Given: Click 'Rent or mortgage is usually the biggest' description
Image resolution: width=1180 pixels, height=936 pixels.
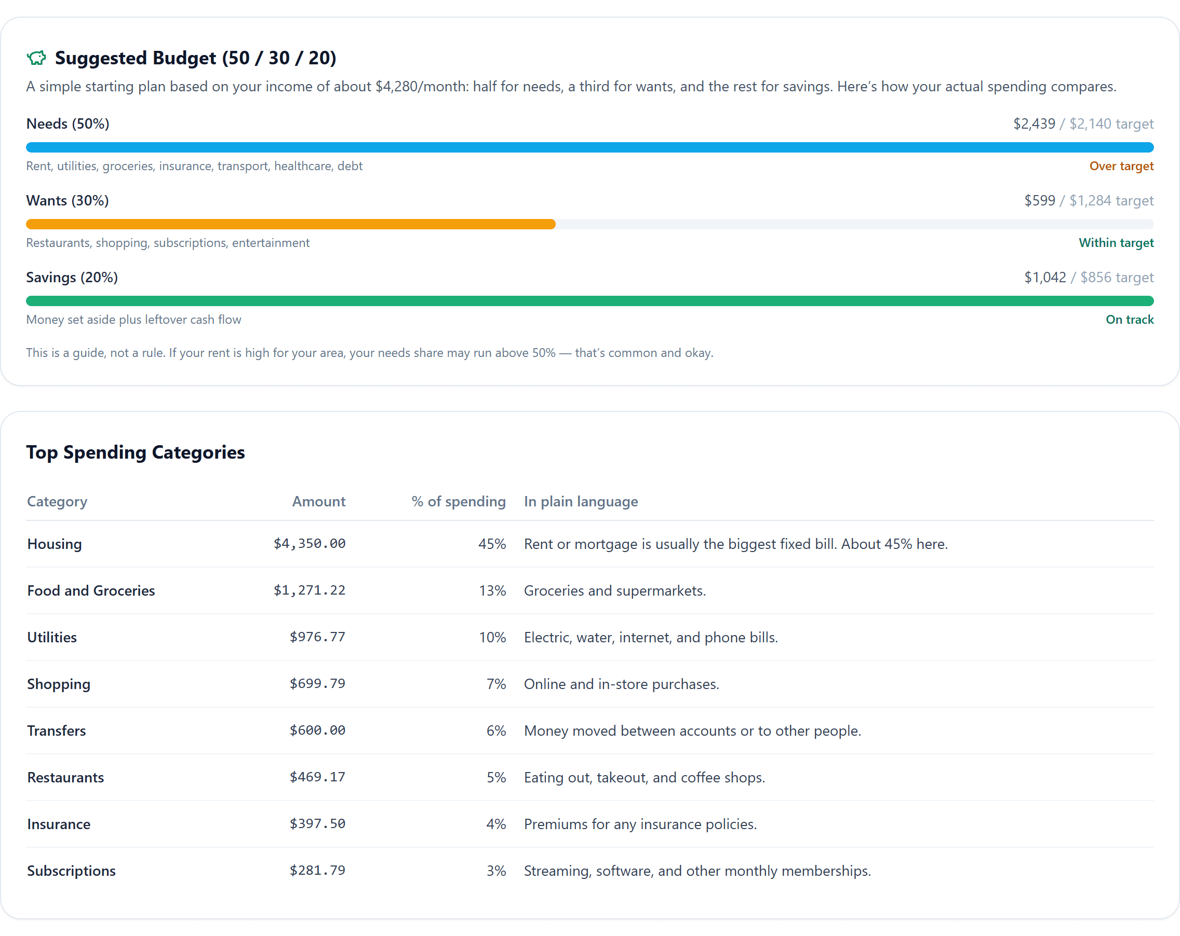Looking at the screenshot, I should [x=736, y=545].
